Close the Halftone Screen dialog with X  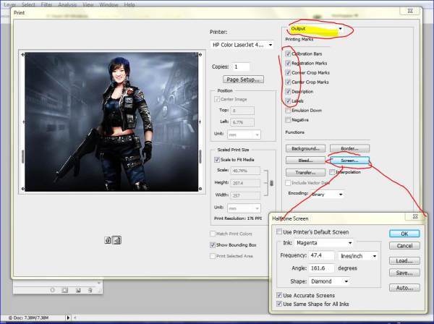click(x=417, y=217)
